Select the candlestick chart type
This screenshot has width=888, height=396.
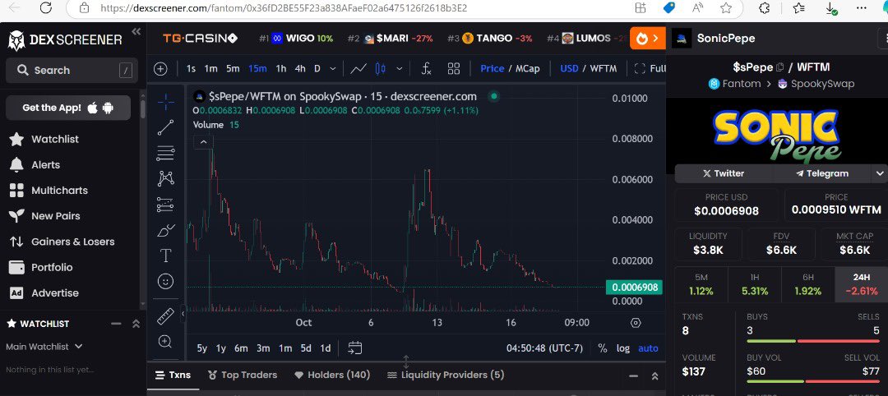click(x=381, y=69)
